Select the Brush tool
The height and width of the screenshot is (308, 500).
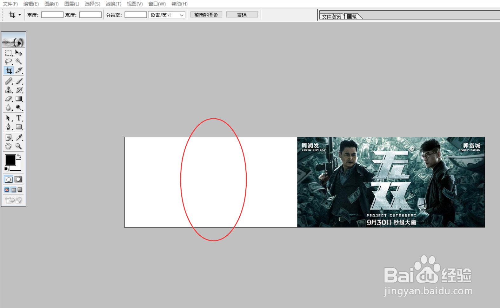point(19,81)
